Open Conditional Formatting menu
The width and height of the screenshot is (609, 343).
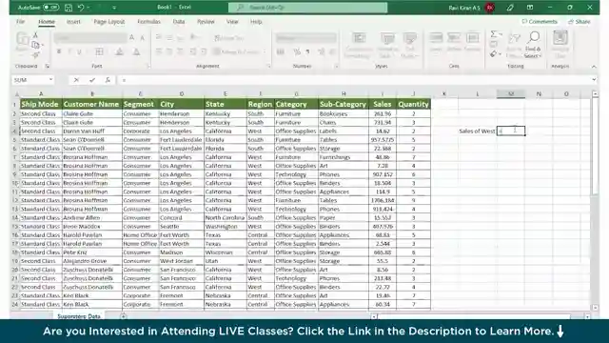[359, 45]
